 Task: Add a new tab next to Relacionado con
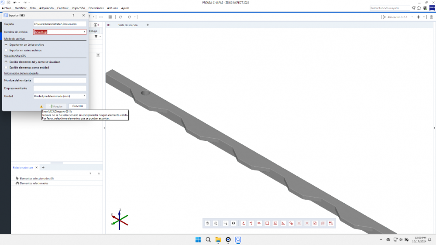(43, 167)
